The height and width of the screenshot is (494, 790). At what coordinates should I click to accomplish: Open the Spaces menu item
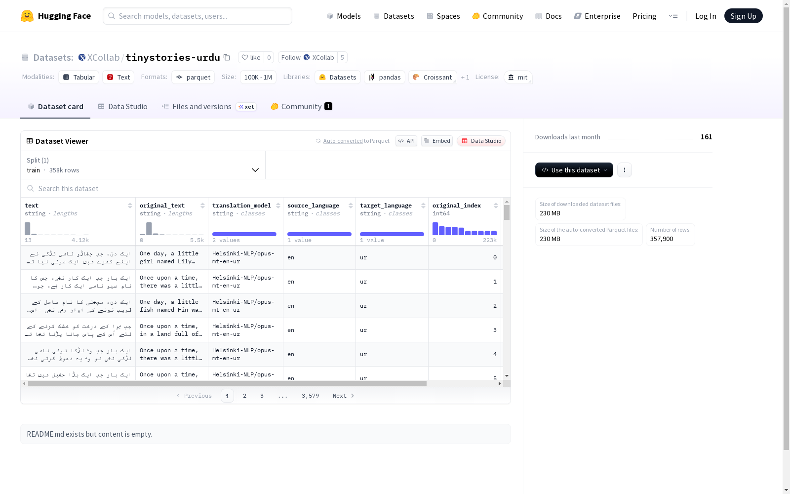[x=443, y=16]
